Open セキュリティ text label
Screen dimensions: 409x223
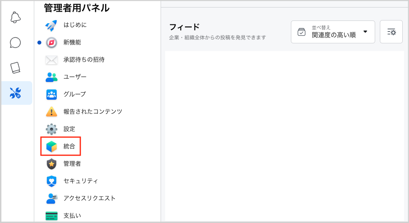click(x=81, y=181)
